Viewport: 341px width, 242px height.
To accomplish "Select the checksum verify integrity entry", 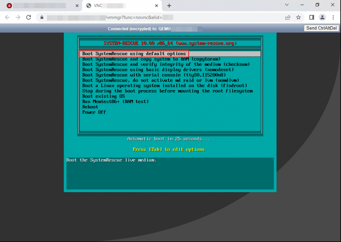I will [x=166, y=64].
